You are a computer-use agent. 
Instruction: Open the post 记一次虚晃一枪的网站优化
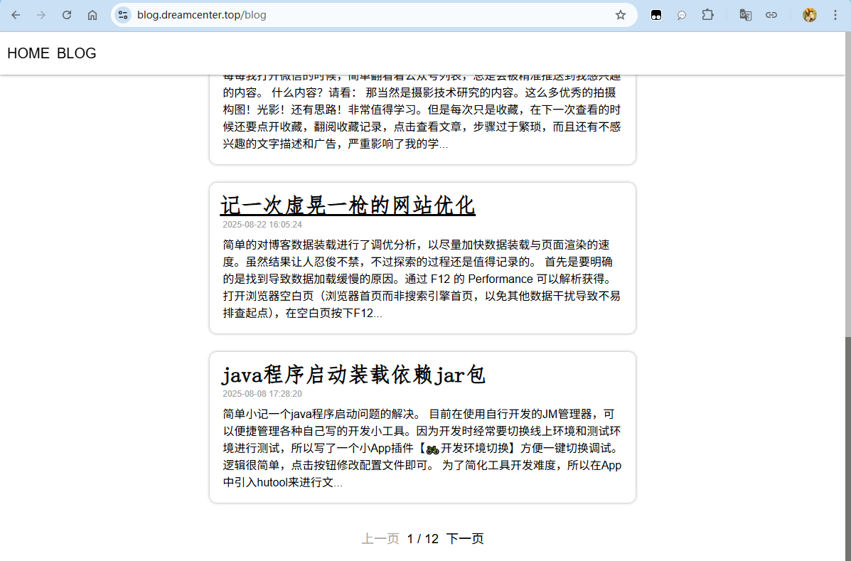(x=348, y=205)
